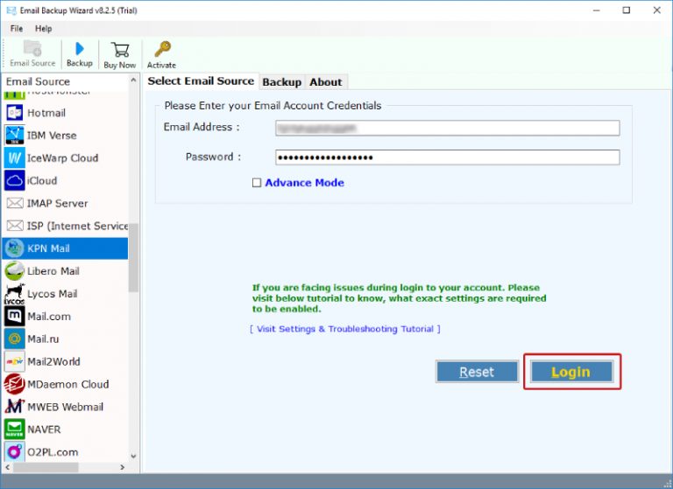Select the Hotmail icon in the source list
The width and height of the screenshot is (673, 489).
14,113
